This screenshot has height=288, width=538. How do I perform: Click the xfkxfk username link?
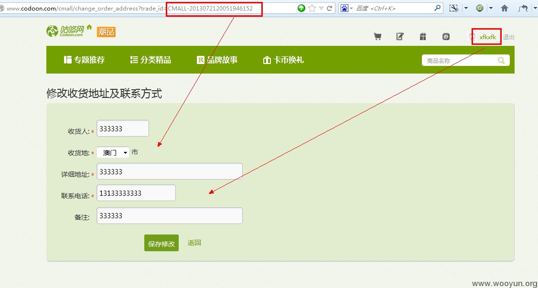(487, 37)
